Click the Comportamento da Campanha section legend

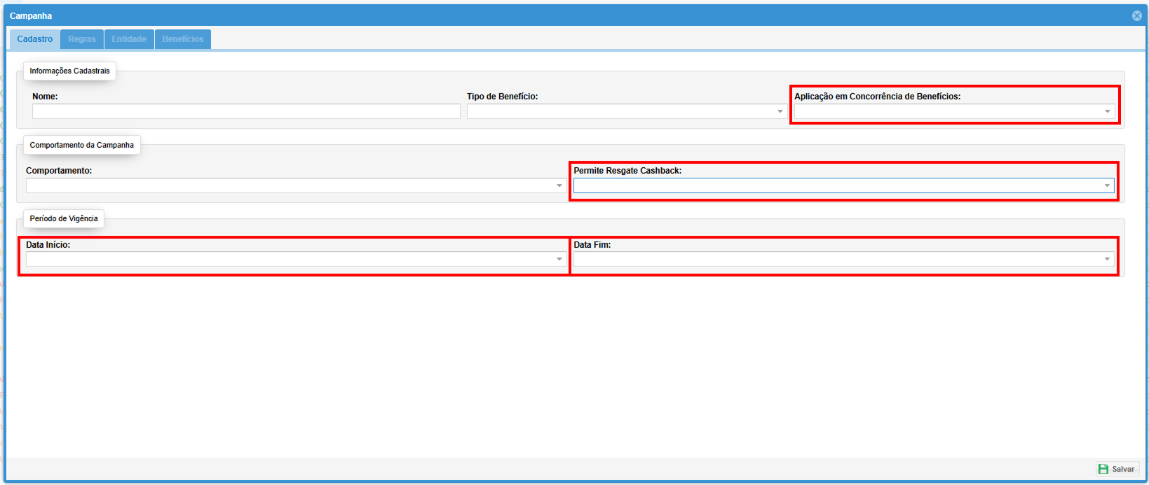click(x=81, y=145)
